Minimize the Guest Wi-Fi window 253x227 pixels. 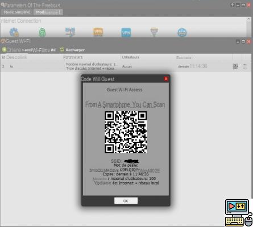pyautogui.click(x=238, y=41)
